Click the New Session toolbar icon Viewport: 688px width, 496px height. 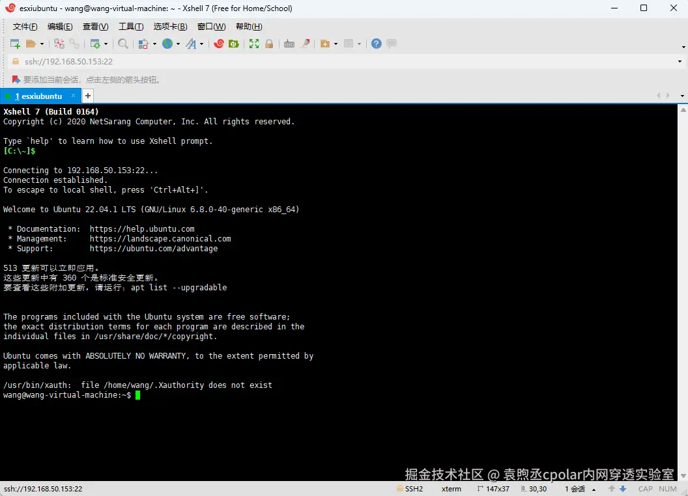point(15,44)
